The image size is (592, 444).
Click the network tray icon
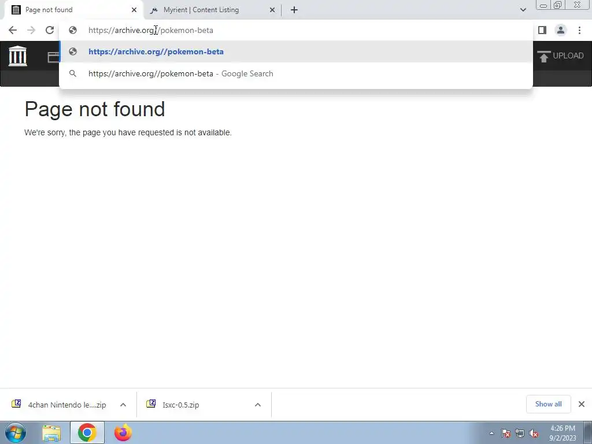(x=520, y=433)
